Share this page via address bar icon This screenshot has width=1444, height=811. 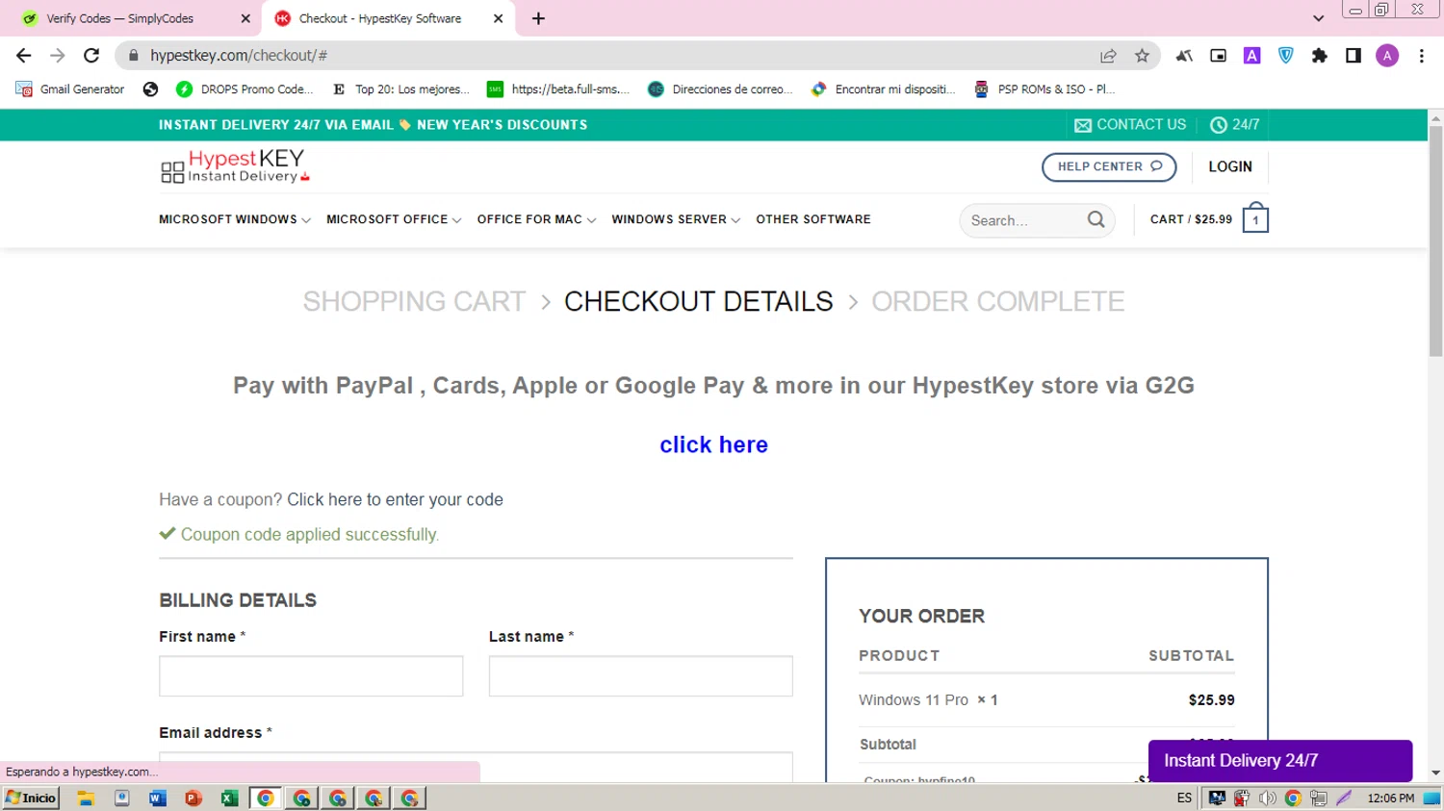(1108, 56)
